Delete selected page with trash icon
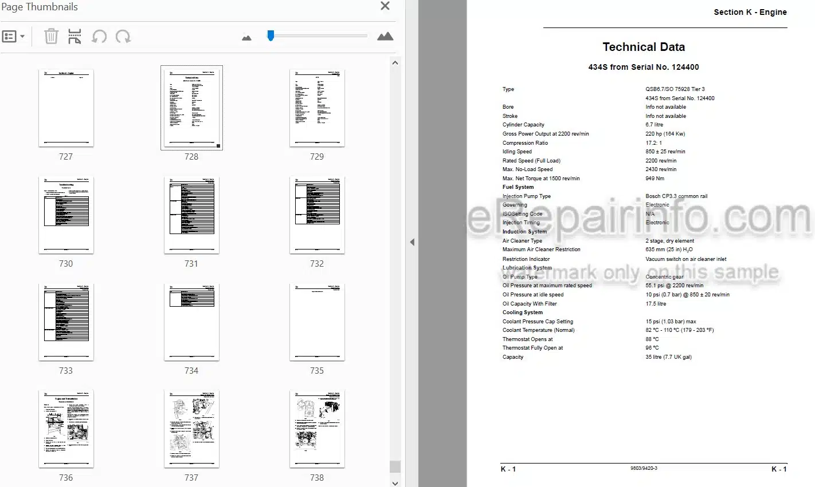Image resolution: width=815 pixels, height=487 pixels. [x=51, y=37]
